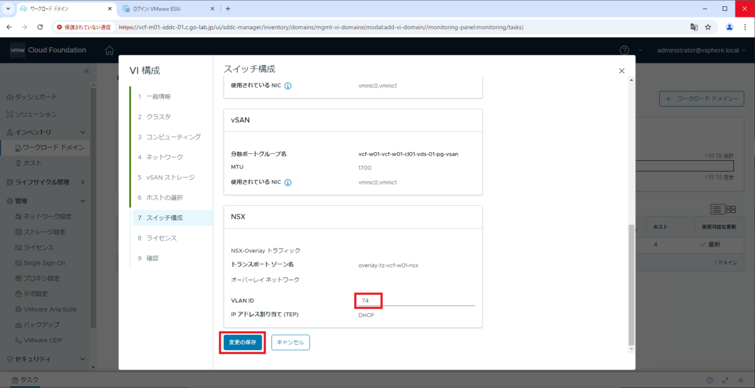Screen dimensions: 755x388
Task: Switch to card grid view icon
Action: click(x=731, y=209)
